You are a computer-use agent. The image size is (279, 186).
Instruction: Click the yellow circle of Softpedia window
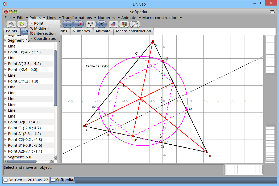(11, 12)
